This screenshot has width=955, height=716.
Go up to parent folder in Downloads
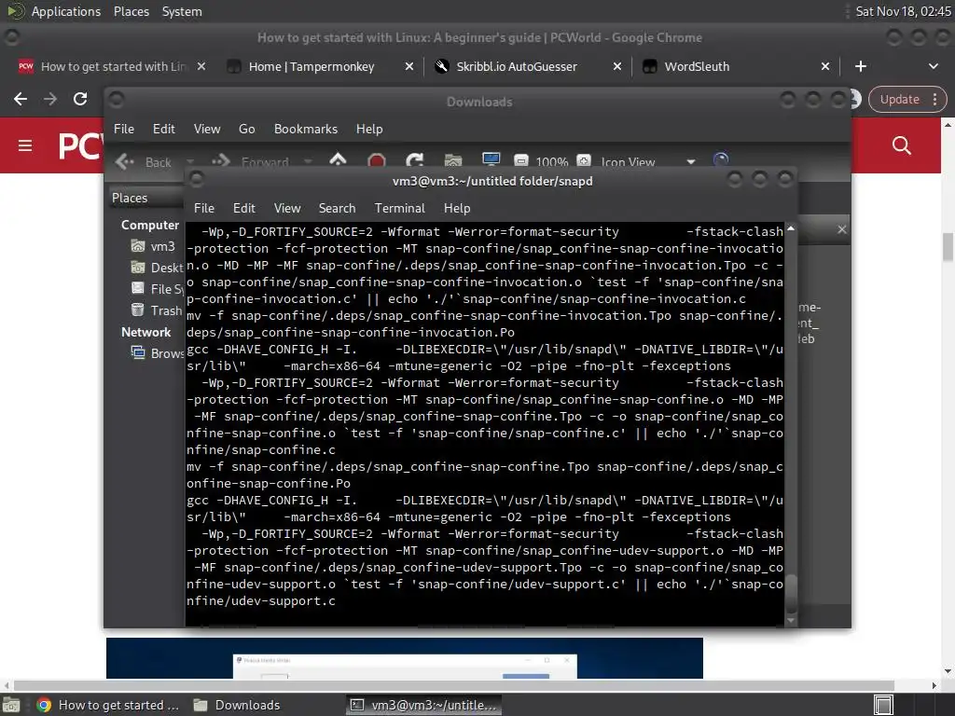point(338,160)
